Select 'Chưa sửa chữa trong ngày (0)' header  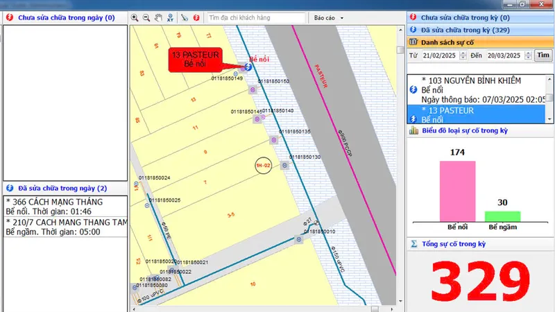click(65, 17)
